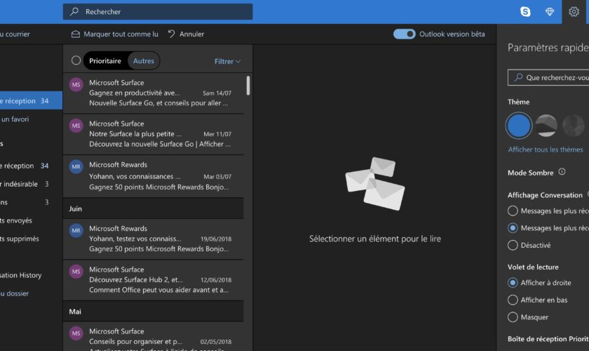The height and width of the screenshot is (351, 589).
Task: Collapse the Mai message group
Action: pyautogui.click(x=75, y=311)
